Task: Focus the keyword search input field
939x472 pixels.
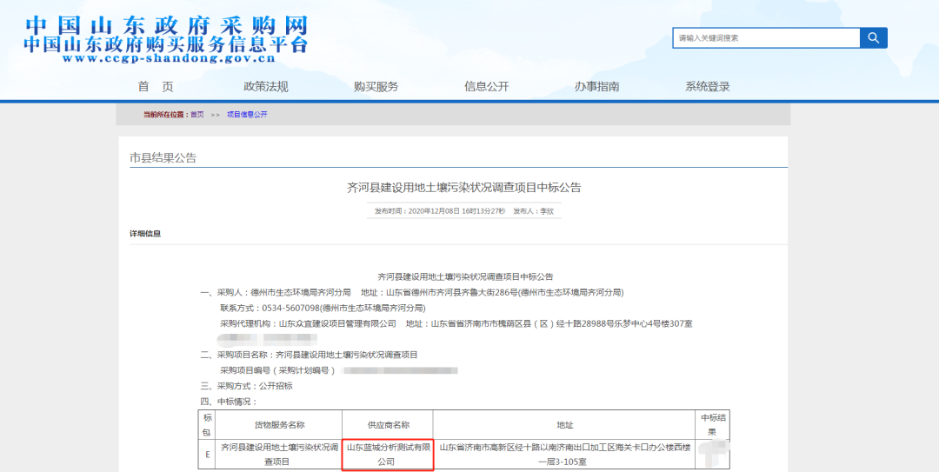Action: tap(767, 37)
